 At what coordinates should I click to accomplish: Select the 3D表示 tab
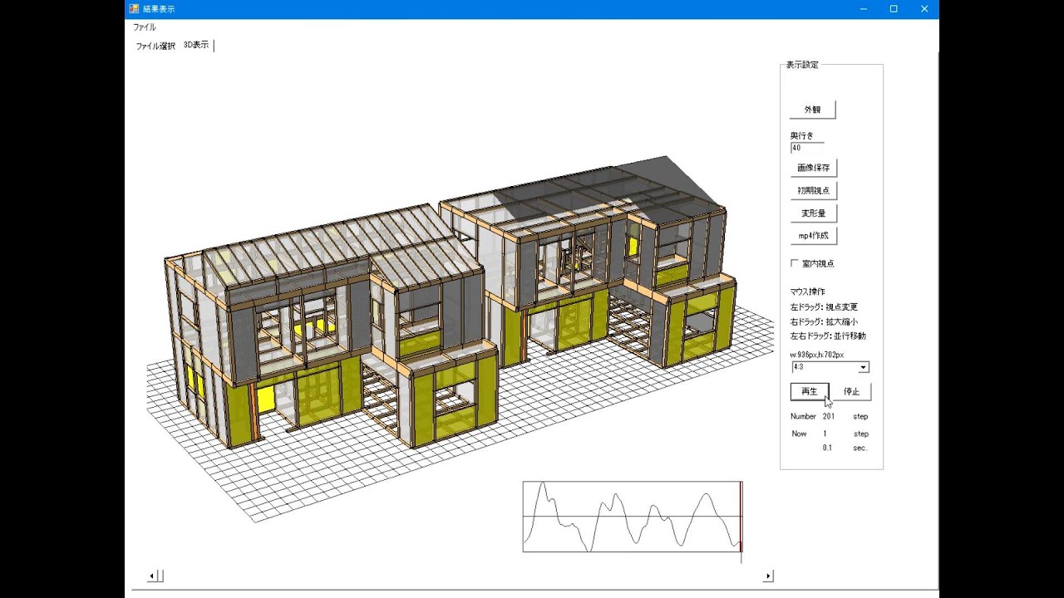196,46
